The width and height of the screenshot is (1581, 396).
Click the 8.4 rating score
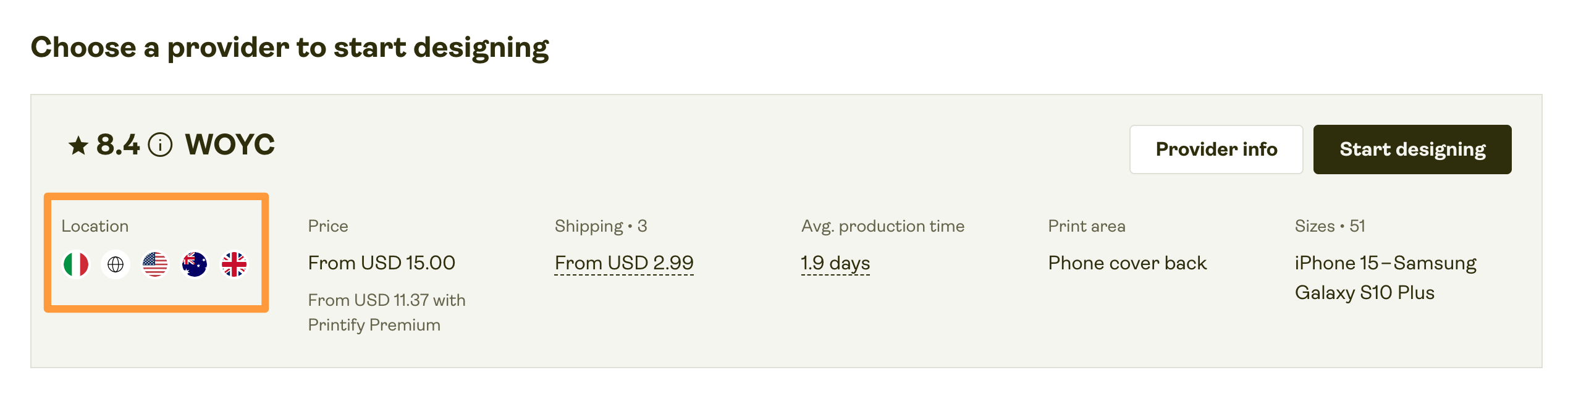click(x=118, y=145)
